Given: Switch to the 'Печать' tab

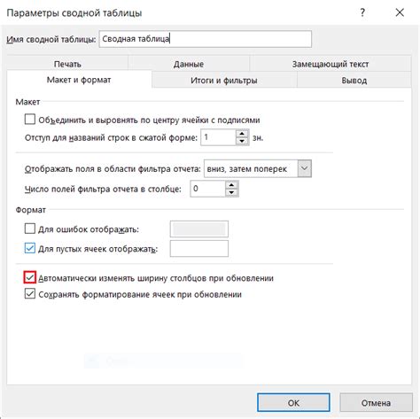Looking at the screenshot, I should tap(67, 64).
